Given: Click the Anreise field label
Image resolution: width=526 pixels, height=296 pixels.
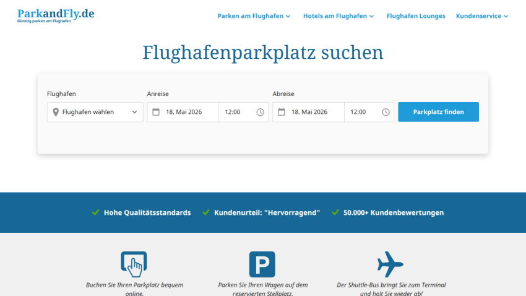Looking at the screenshot, I should (x=158, y=94).
